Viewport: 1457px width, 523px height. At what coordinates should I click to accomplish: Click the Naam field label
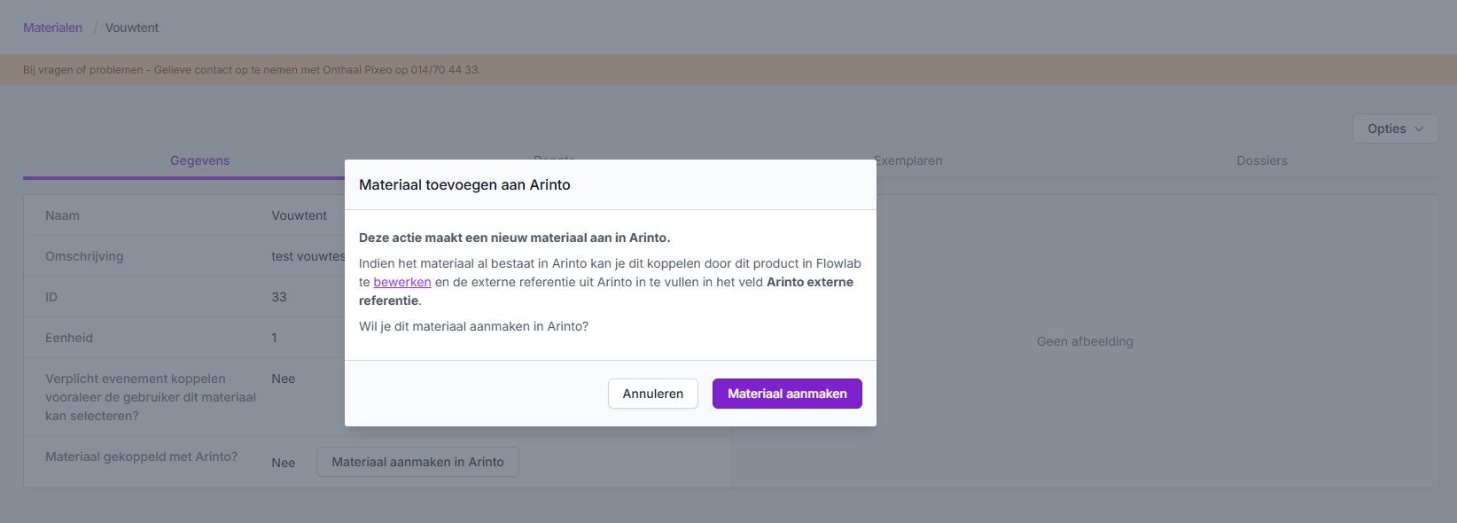62,215
